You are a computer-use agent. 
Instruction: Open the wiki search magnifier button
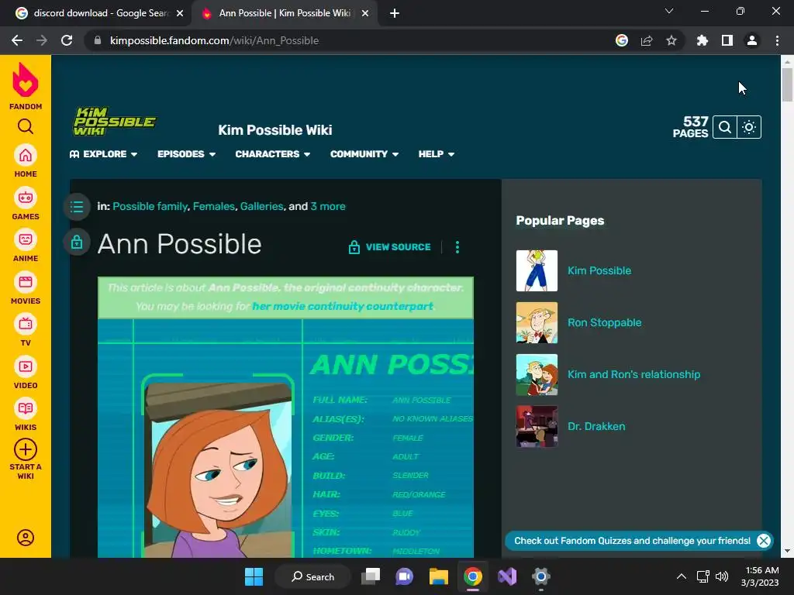point(725,127)
